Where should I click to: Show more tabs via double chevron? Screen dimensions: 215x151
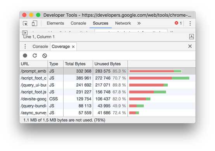[139, 23]
